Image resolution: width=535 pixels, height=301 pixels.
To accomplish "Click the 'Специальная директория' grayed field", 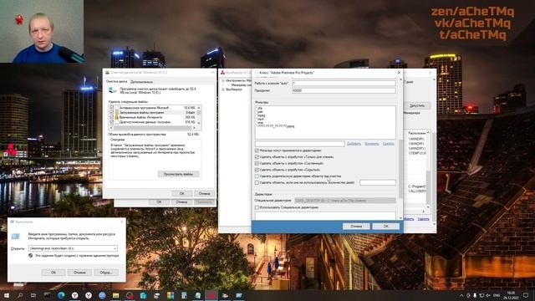I will tap(345, 201).
